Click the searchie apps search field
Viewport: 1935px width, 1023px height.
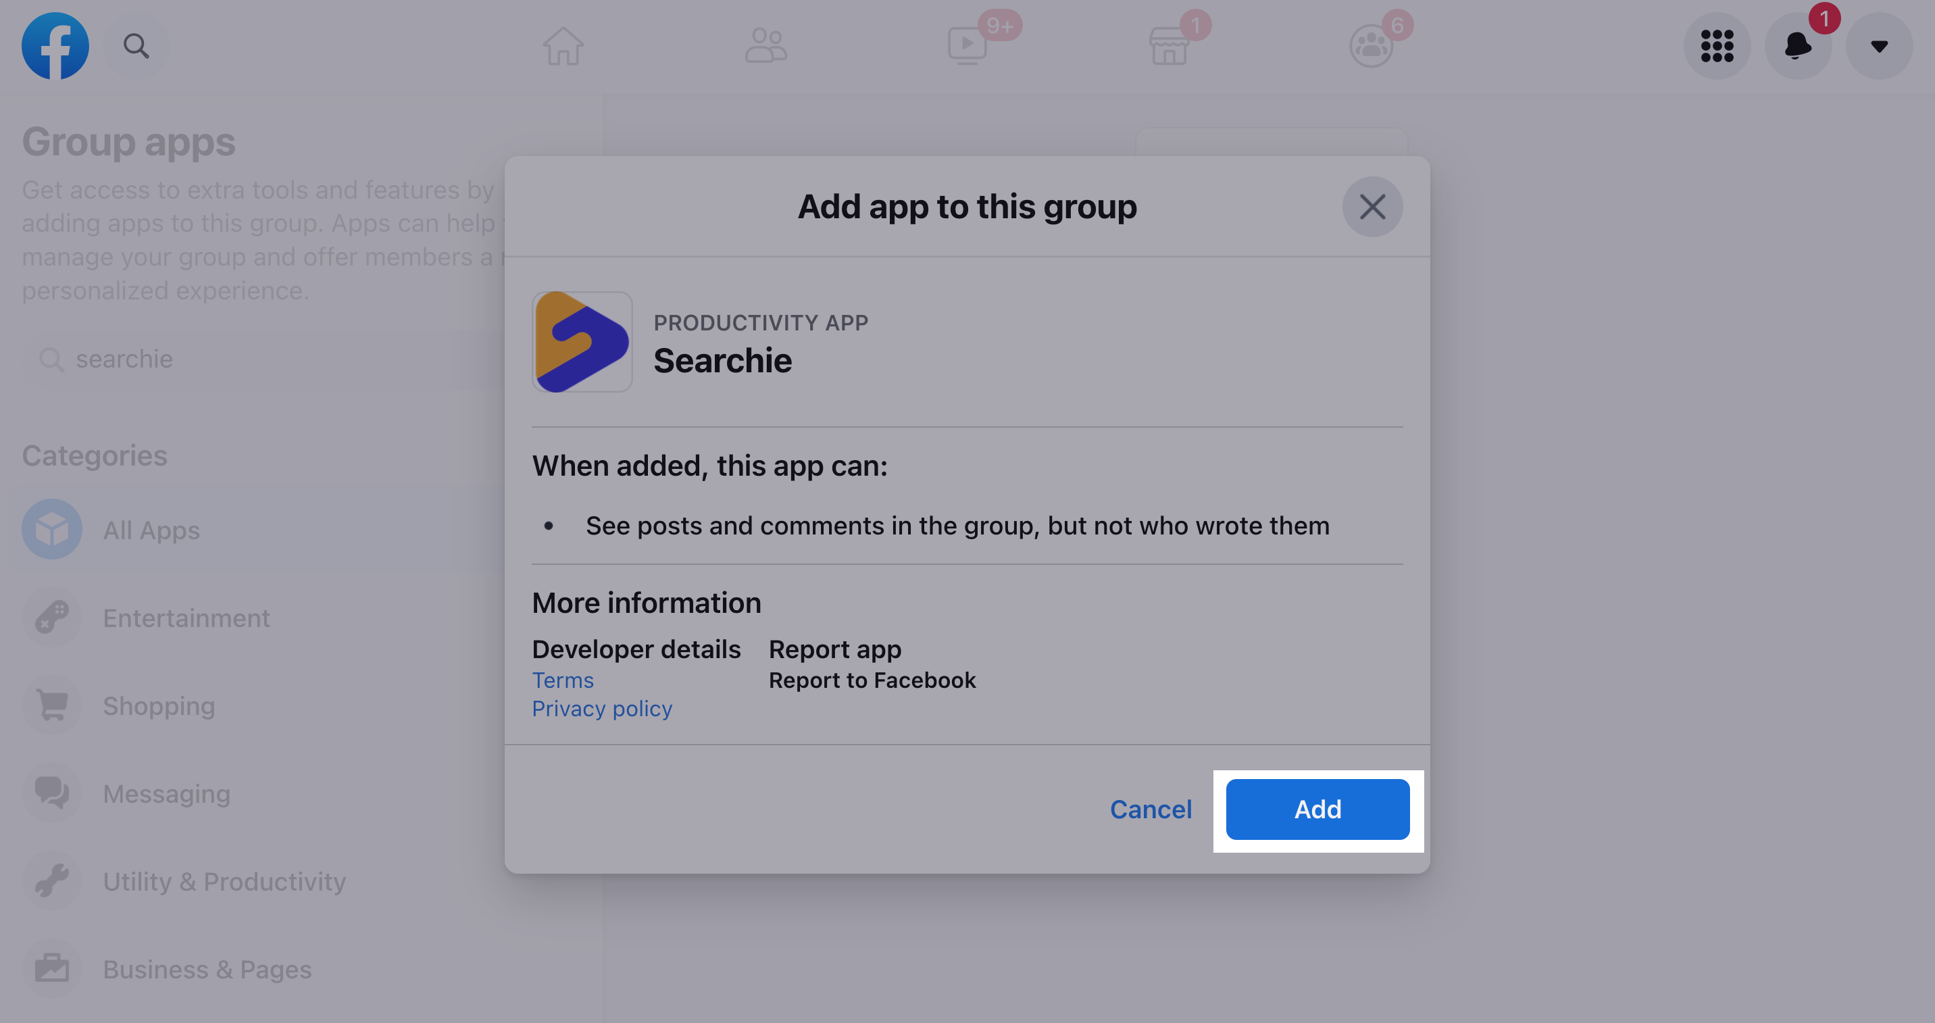263,359
